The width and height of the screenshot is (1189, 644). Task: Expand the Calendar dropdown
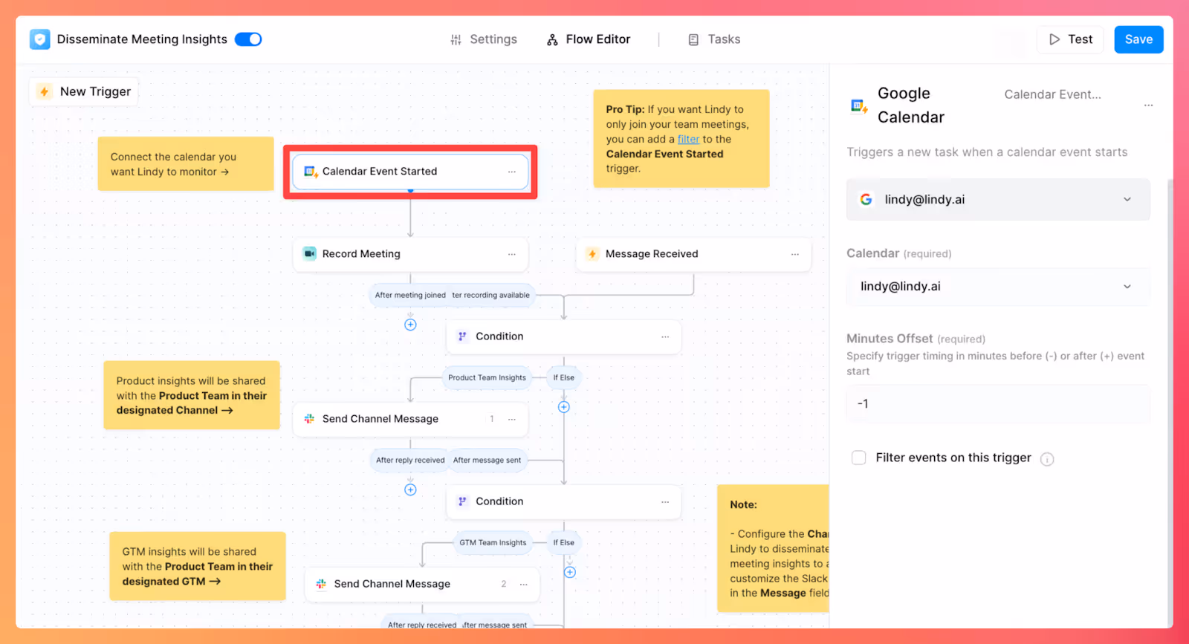coord(998,287)
